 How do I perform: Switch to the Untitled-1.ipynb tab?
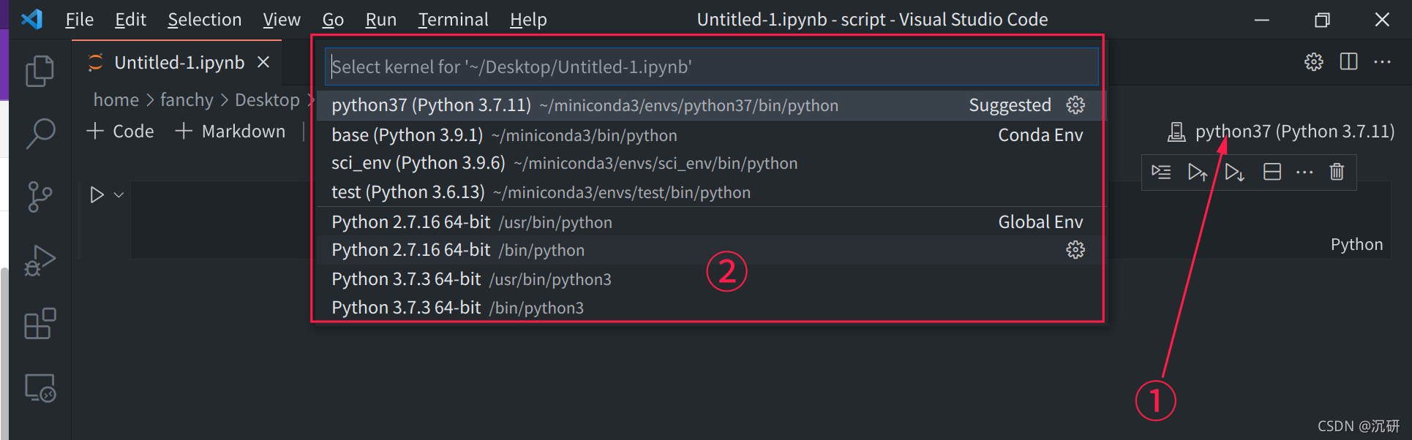(181, 62)
